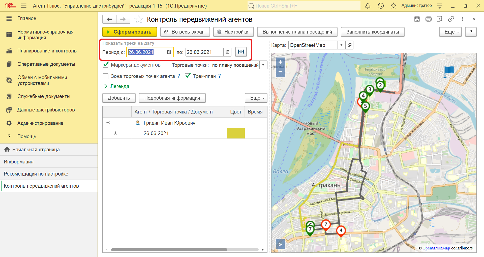Viewport: 484px width, 257px height.
Task: Click the yellow color cell for 26.06.2021
Action: tap(236, 133)
